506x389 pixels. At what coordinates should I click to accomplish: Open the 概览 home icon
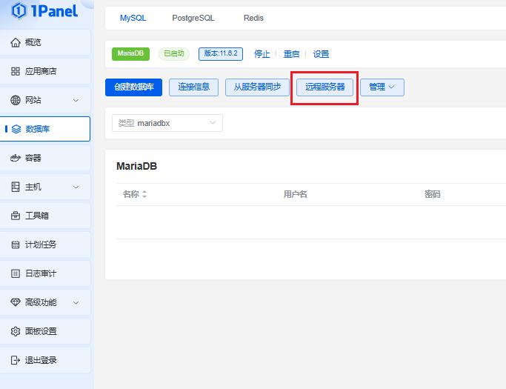(x=16, y=42)
